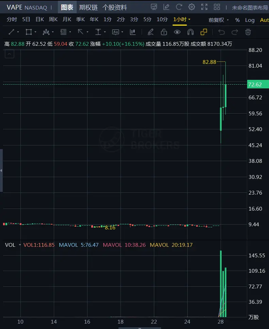Viewport: 269px width, 329px height.
Task: Open the chart display monitor icon
Action: point(154,7)
